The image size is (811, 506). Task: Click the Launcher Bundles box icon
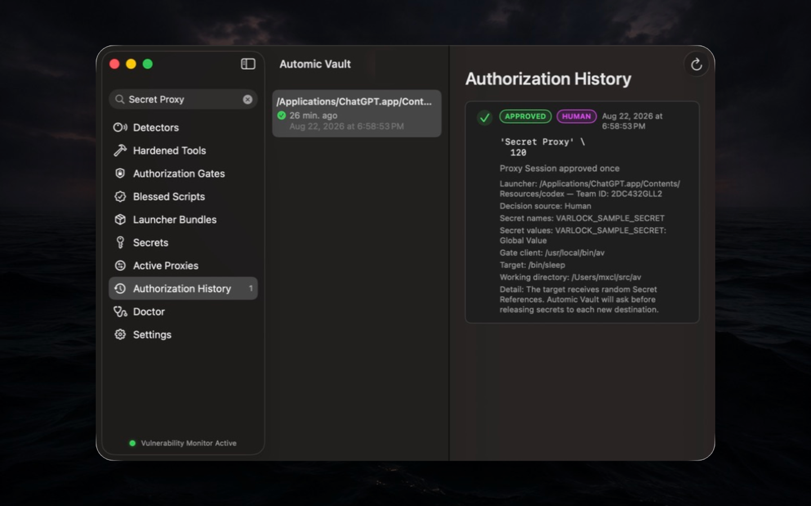[120, 220]
